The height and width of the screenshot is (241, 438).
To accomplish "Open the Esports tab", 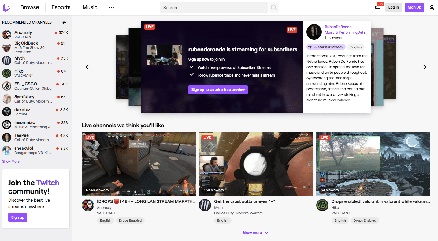I will 61,7.
